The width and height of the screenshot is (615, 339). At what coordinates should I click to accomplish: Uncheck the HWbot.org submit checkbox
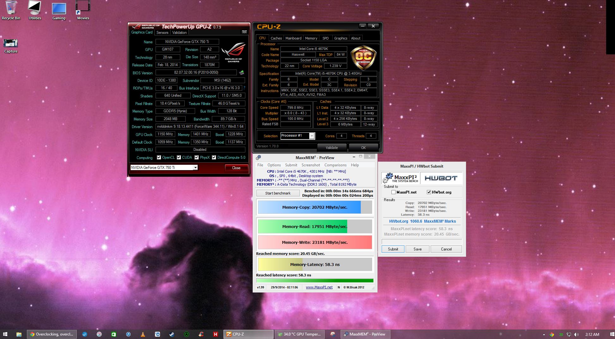429,192
